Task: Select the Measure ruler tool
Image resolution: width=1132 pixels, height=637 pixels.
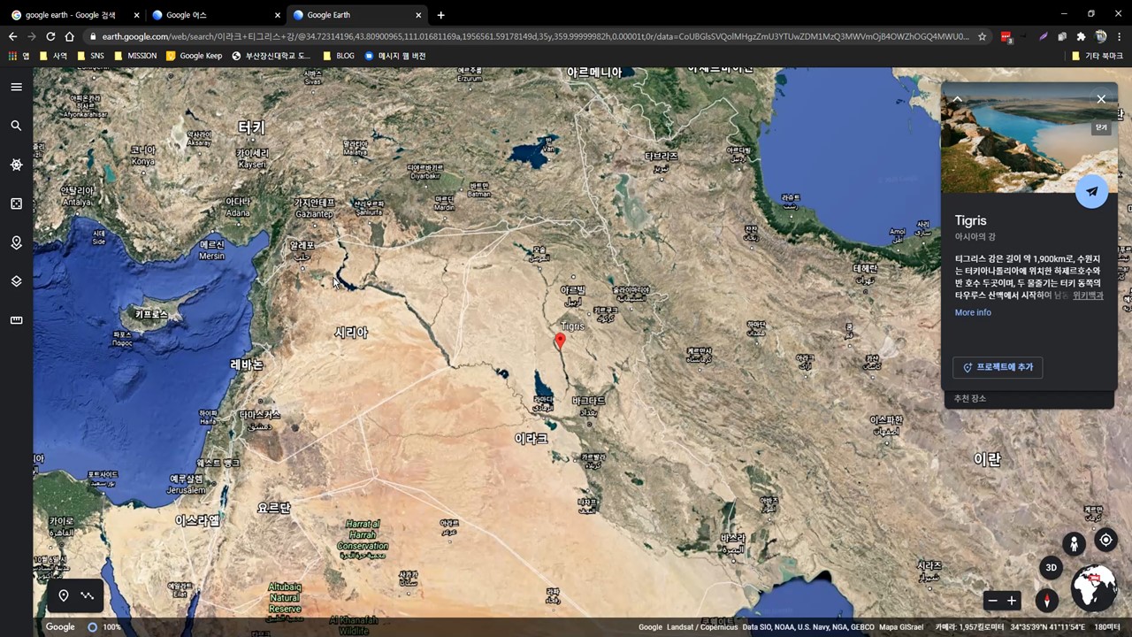Action: pos(16,320)
